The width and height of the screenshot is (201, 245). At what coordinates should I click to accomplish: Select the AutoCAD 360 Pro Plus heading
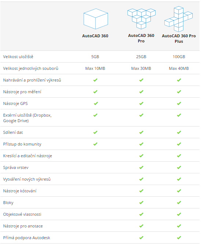179,39
